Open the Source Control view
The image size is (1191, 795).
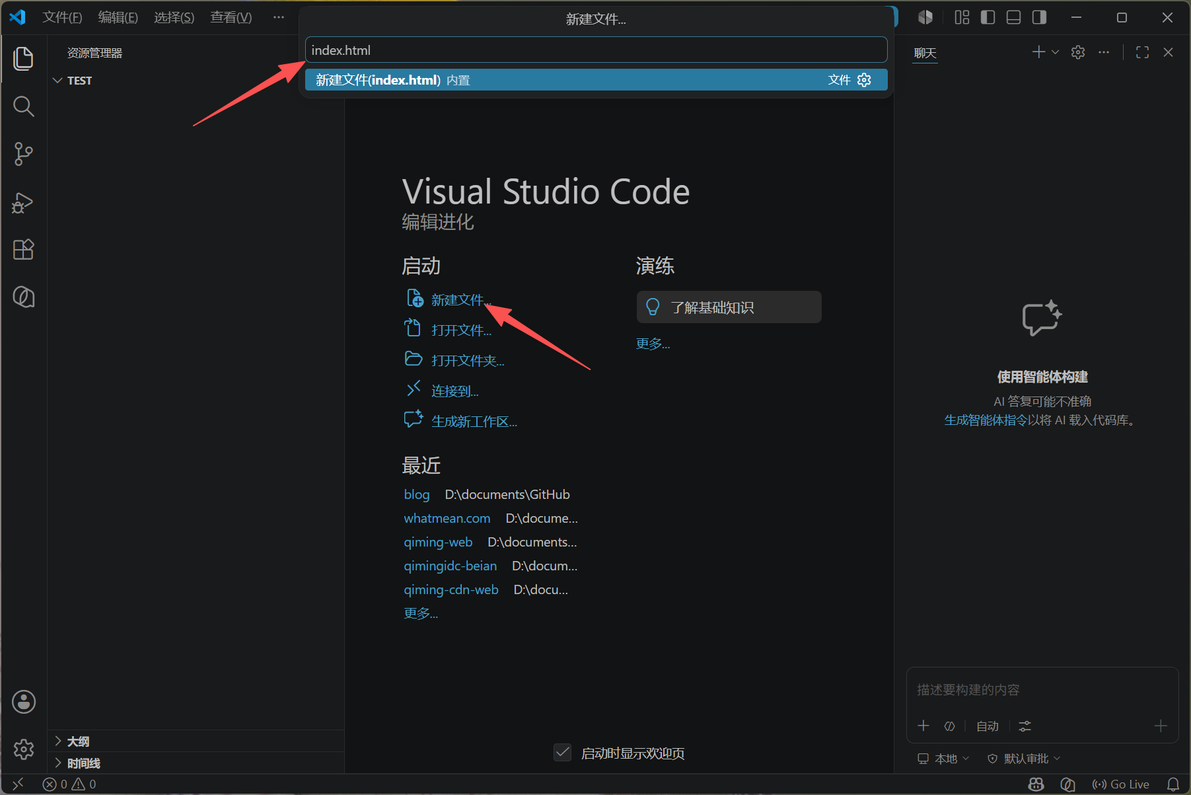pos(23,154)
